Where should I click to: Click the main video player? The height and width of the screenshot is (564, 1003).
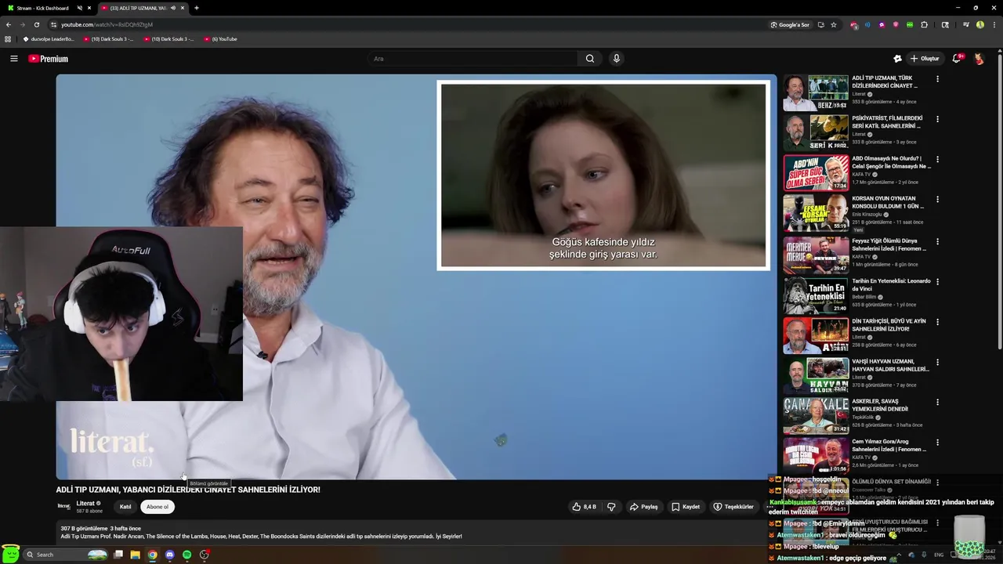click(416, 277)
